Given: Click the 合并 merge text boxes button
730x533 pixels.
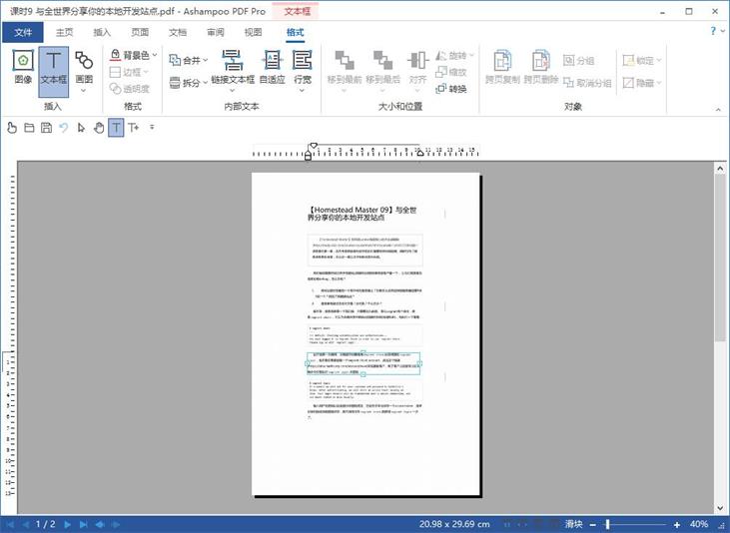Looking at the screenshot, I should [x=185, y=60].
